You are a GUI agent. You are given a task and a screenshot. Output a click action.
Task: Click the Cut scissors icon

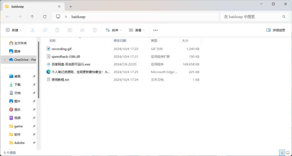tap(33, 30)
